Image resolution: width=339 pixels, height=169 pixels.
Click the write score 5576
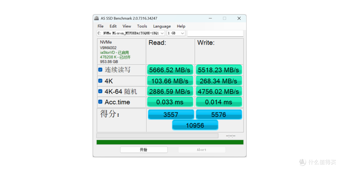[x=219, y=114]
